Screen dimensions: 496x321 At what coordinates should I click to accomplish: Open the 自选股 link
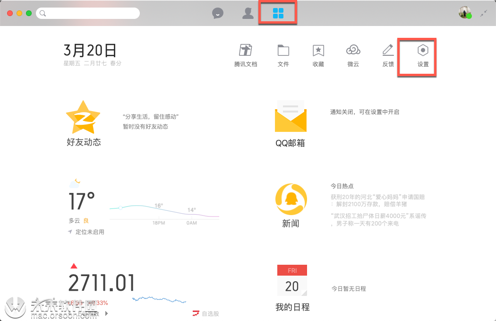[x=210, y=314]
